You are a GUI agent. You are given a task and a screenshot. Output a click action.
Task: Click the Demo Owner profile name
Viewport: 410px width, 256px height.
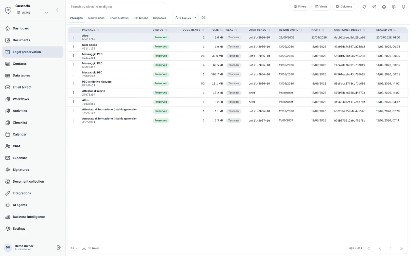pyautogui.click(x=24, y=246)
